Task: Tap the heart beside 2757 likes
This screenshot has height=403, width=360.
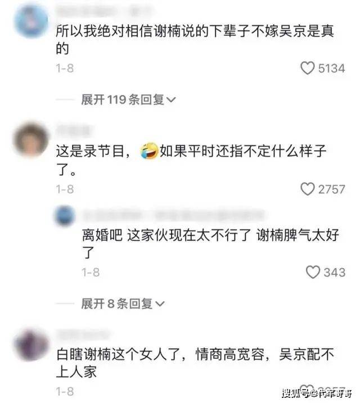Action: pos(307,189)
